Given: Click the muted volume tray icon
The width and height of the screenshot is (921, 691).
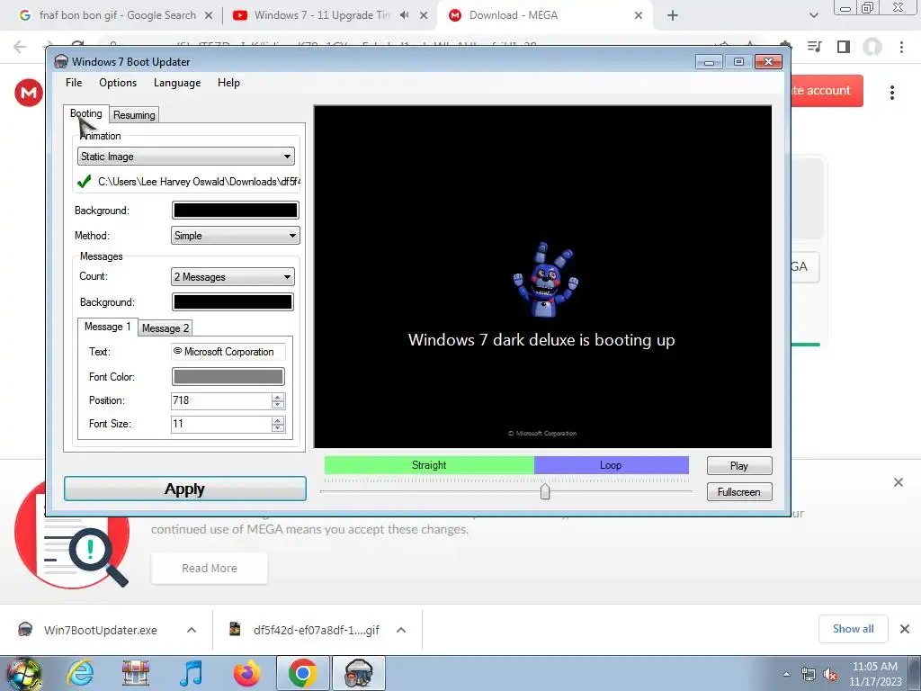Looking at the screenshot, I should 830,675.
